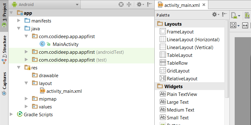
Task: Expand the Gradle Scripts node
Action: (x=12, y=115)
